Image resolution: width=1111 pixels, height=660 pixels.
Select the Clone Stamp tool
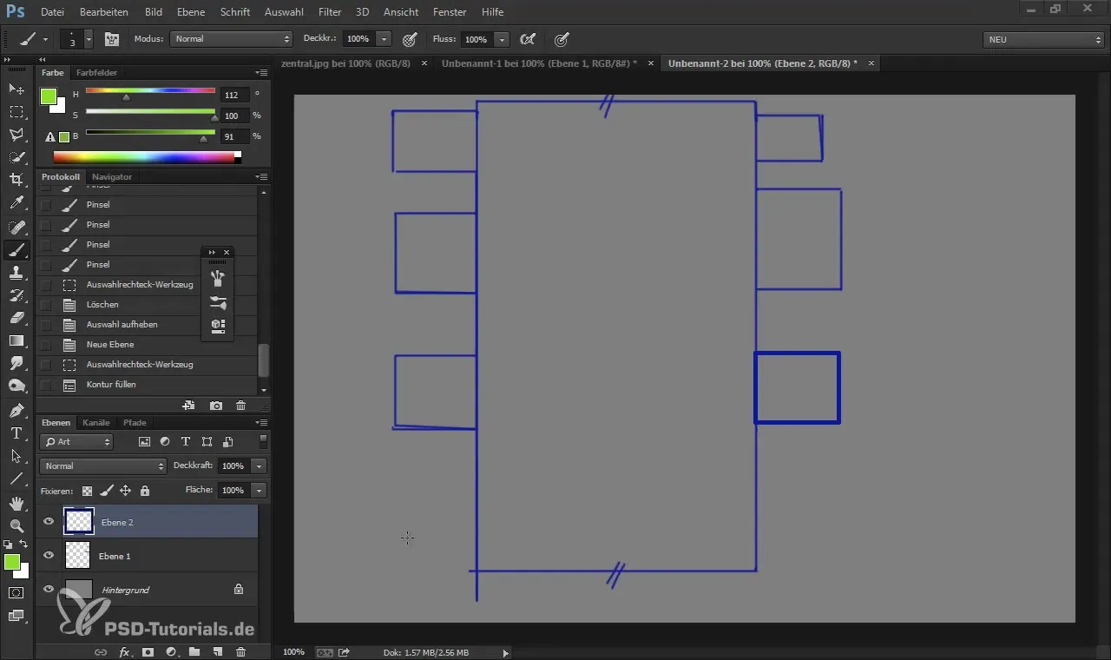pos(16,273)
